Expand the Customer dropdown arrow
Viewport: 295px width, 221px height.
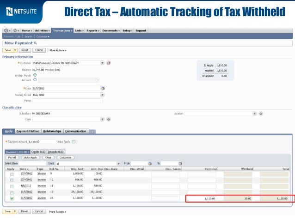pos(102,63)
